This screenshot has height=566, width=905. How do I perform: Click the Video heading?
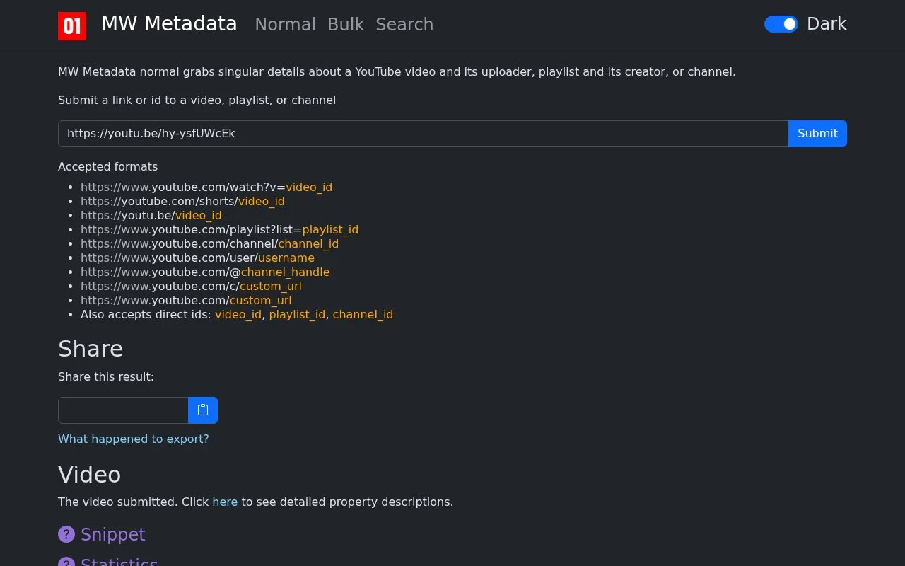pyautogui.click(x=89, y=474)
